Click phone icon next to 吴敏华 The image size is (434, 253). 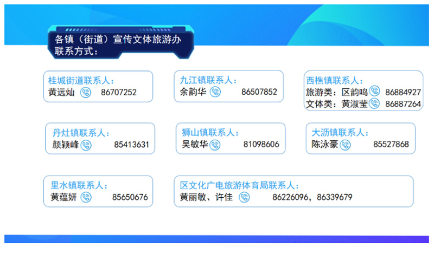(x=215, y=145)
